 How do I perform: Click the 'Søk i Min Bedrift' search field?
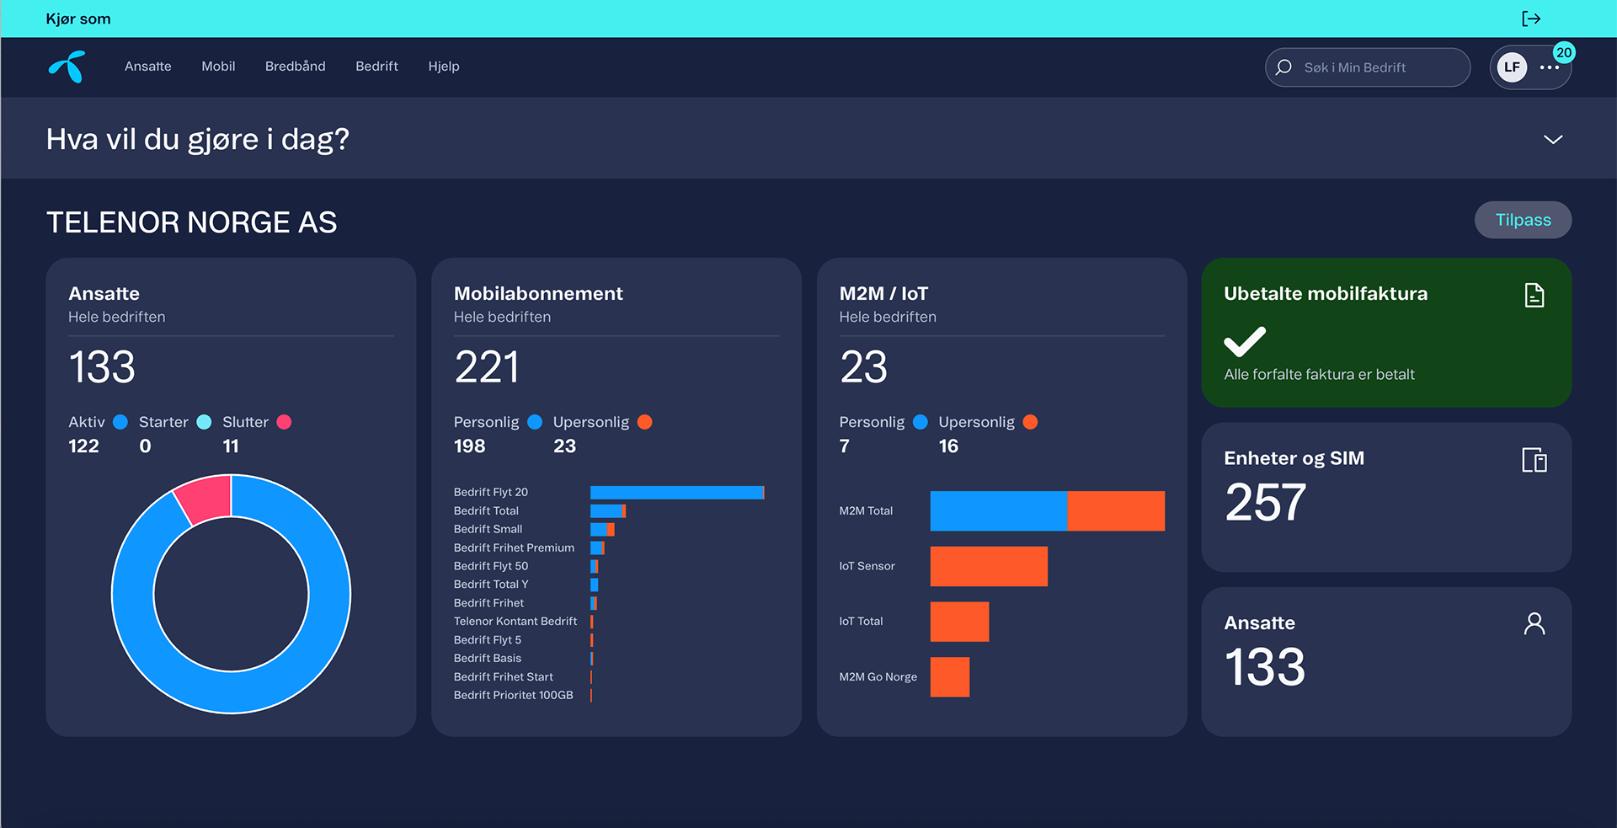click(x=1368, y=67)
